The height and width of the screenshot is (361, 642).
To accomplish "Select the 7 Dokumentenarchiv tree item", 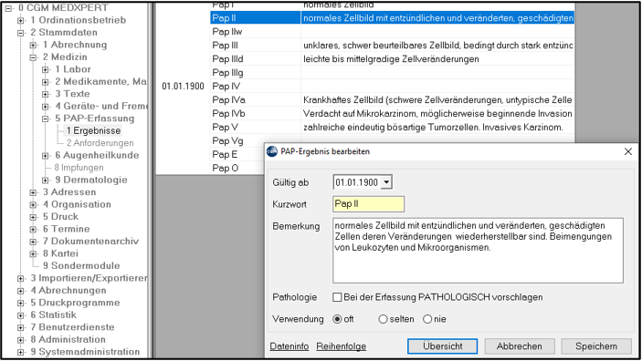I will pos(90,242).
